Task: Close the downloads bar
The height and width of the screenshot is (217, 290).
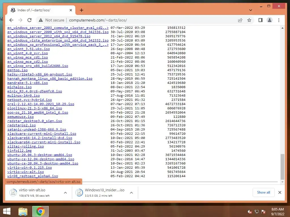Action: coord(280,192)
